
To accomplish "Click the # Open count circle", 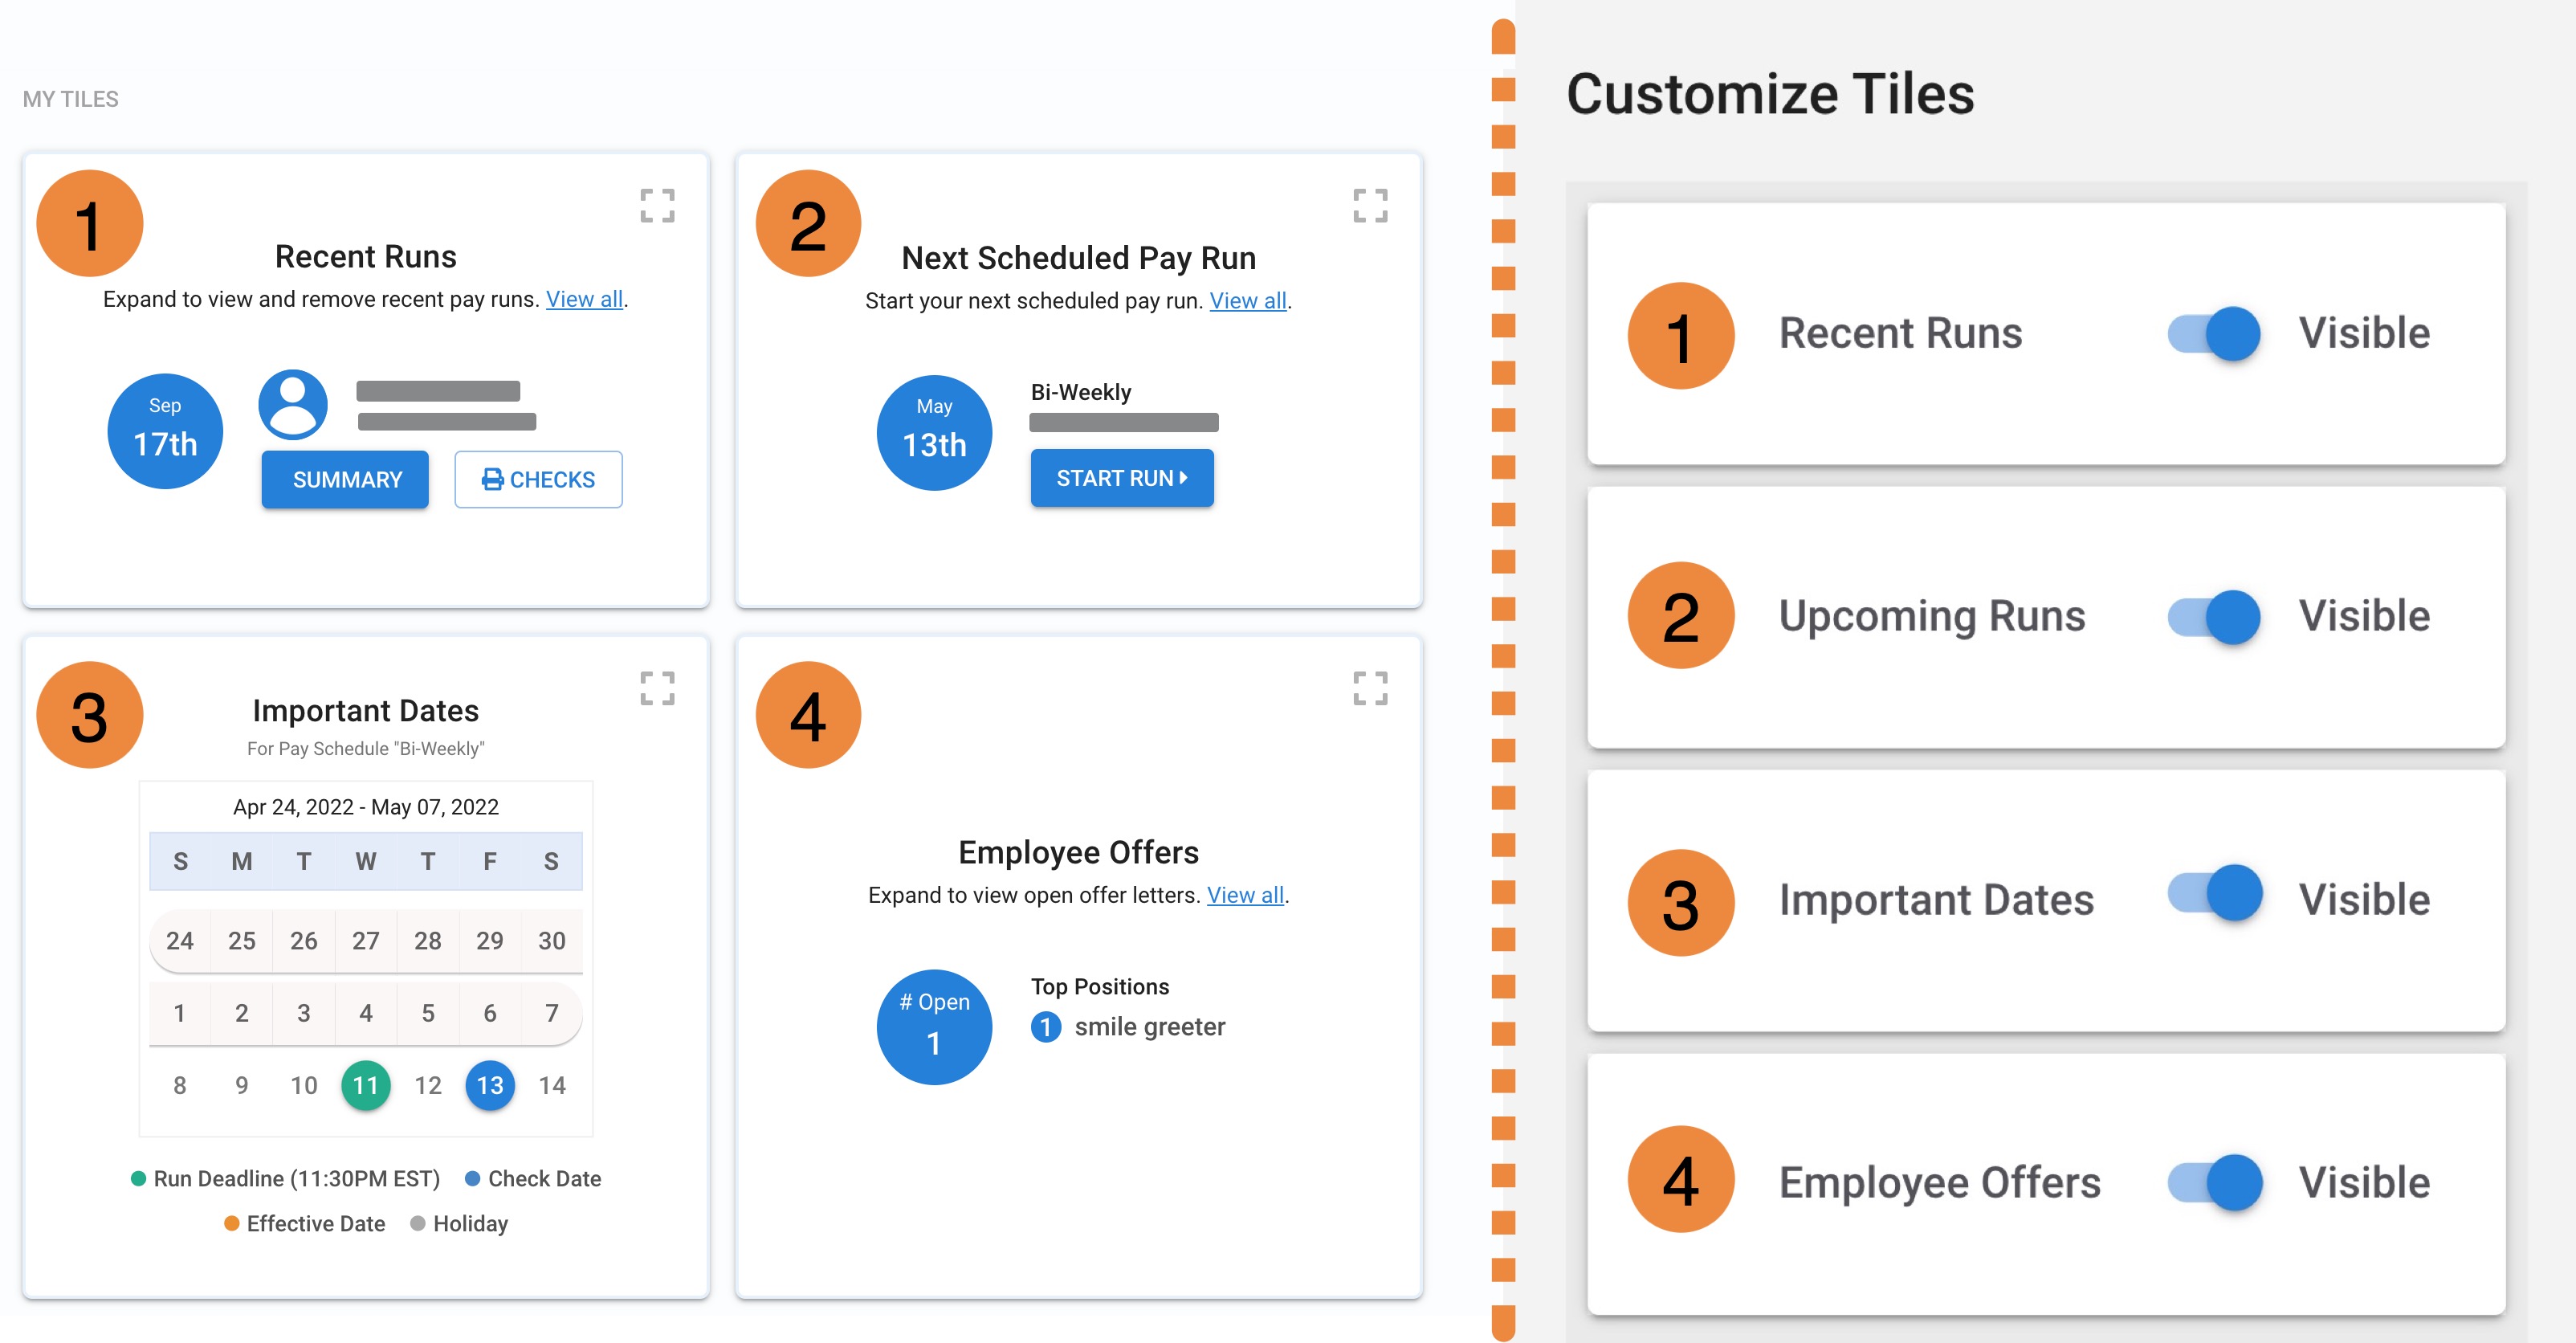I will tap(934, 1027).
